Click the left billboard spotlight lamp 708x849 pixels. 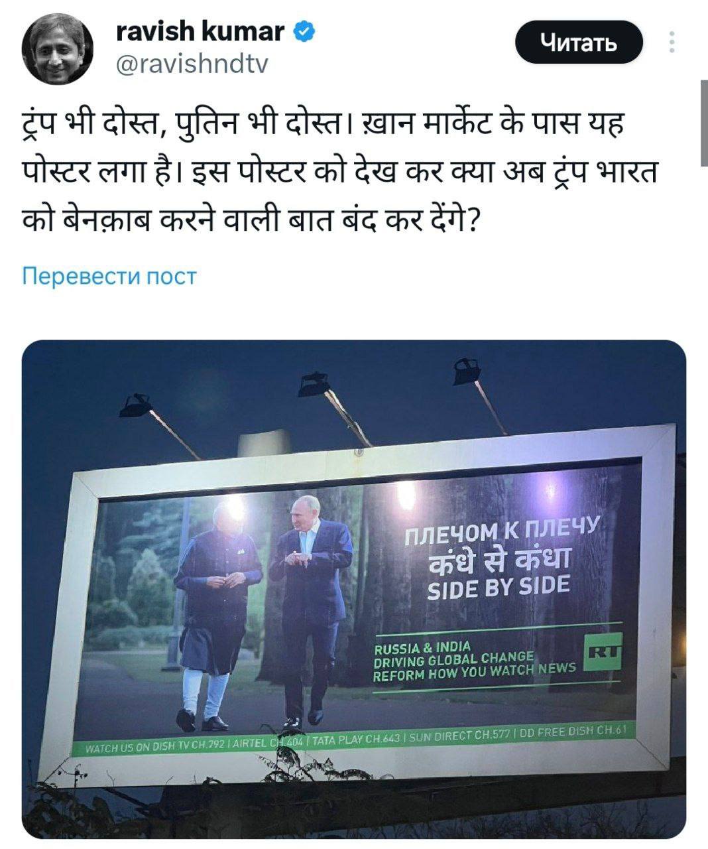[x=135, y=405]
